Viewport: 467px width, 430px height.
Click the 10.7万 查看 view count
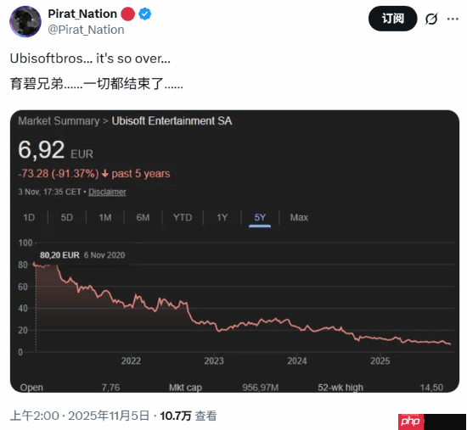click(x=188, y=416)
